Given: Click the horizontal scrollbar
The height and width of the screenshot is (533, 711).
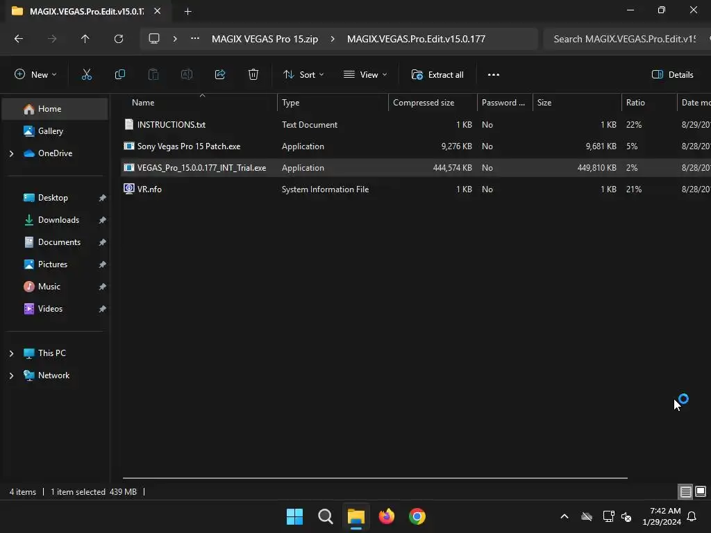Looking at the screenshot, I should coord(375,478).
